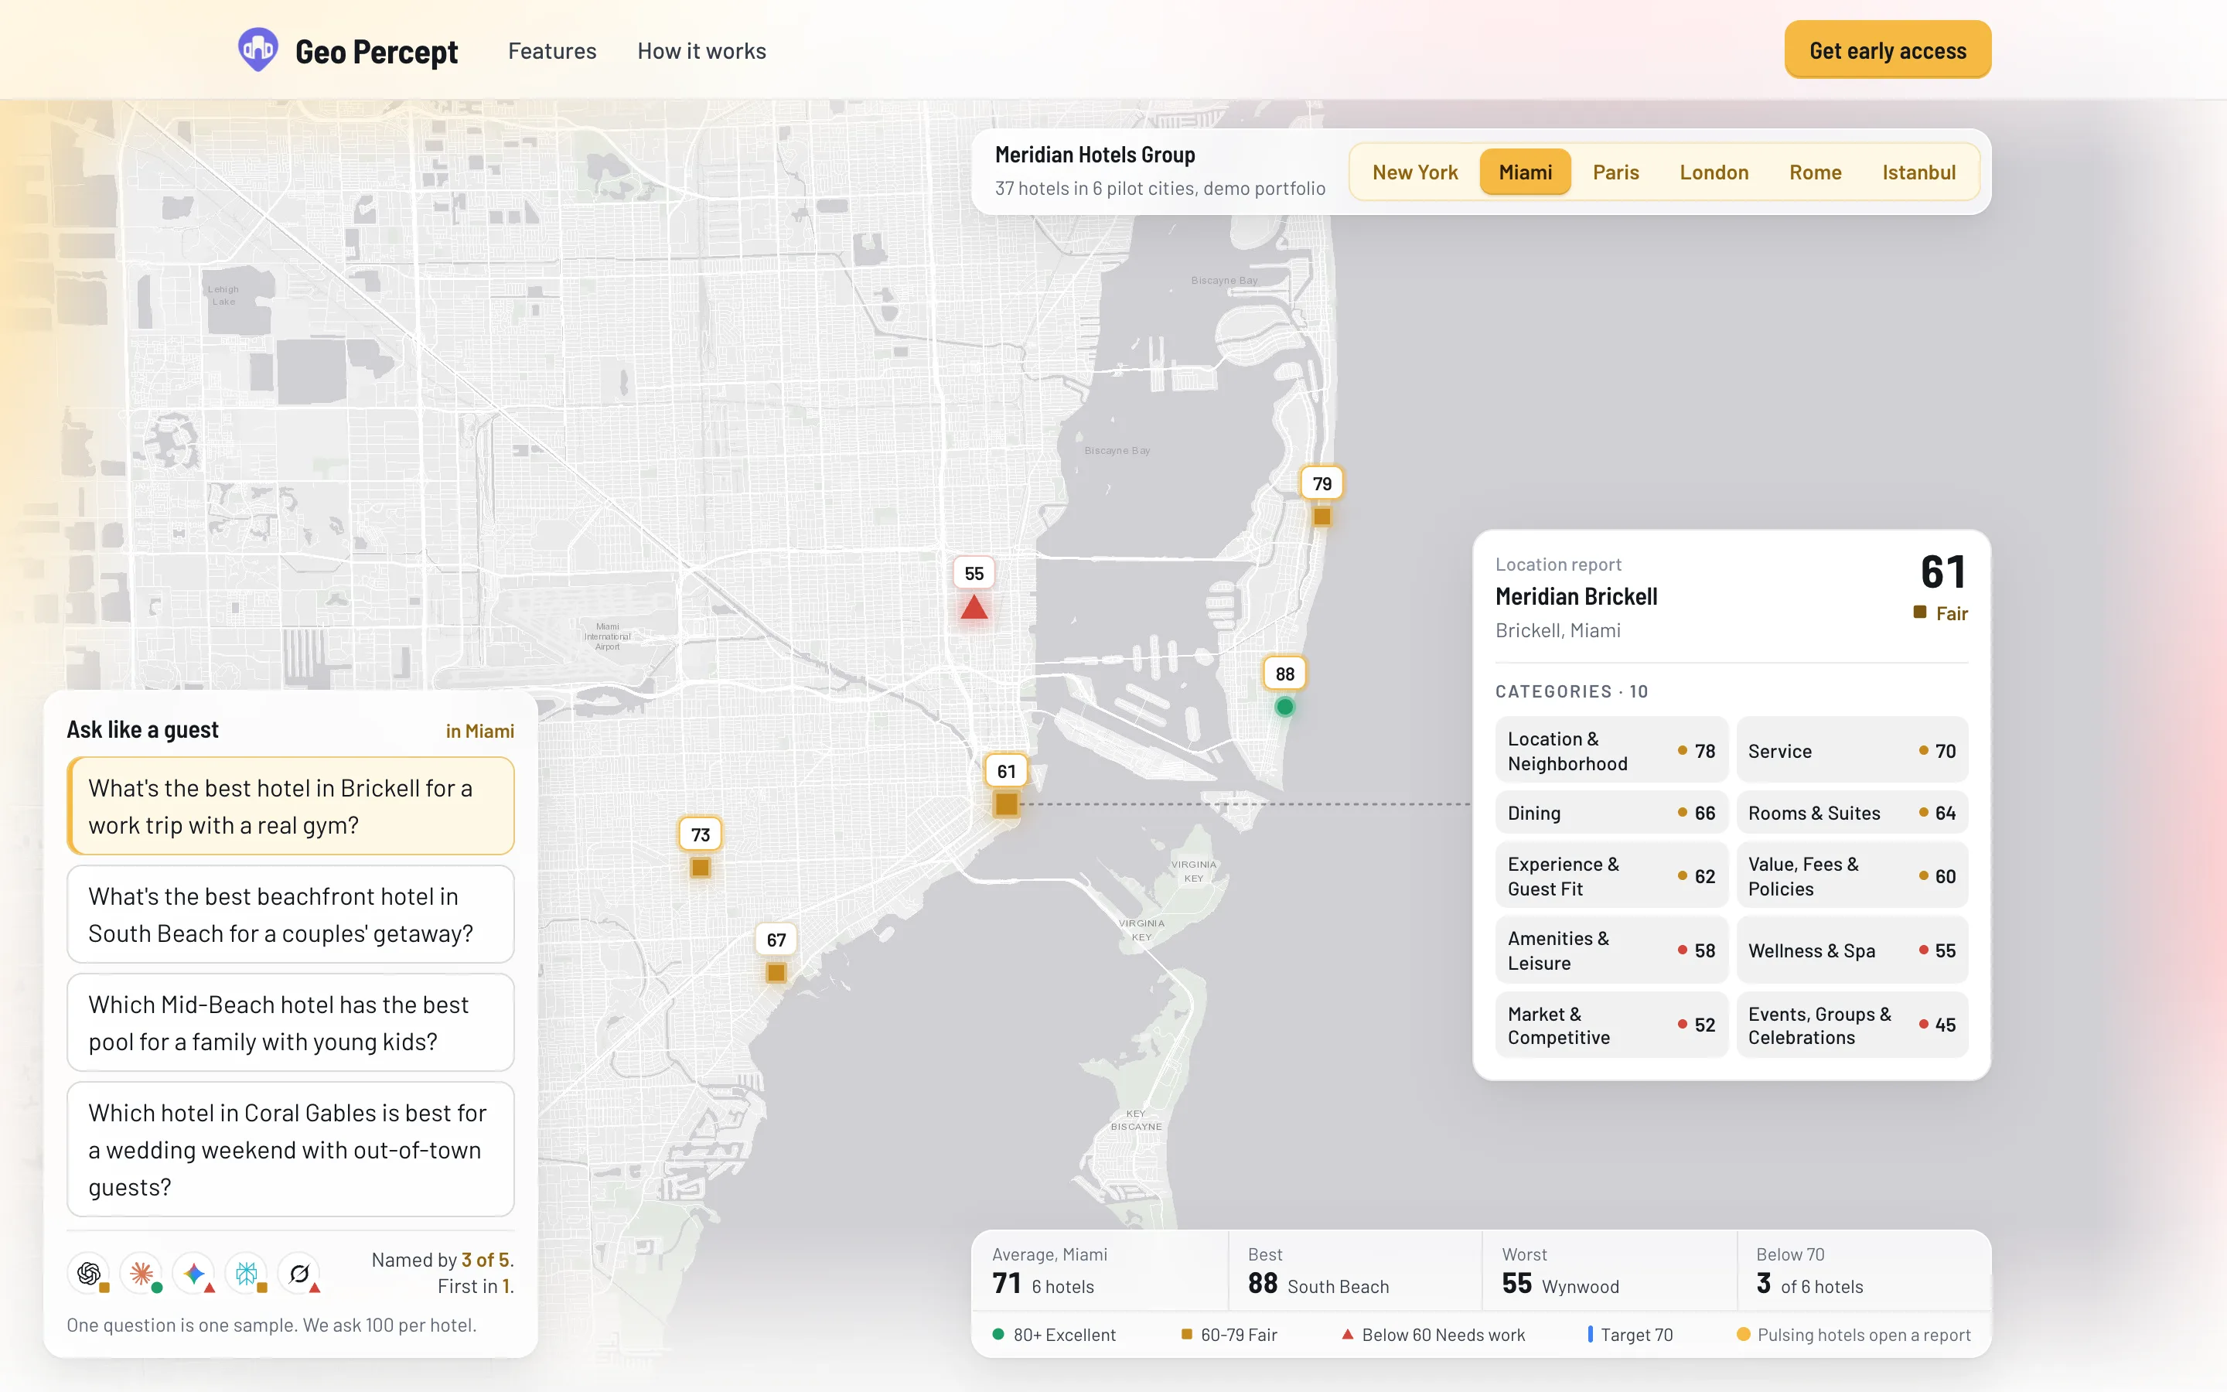Click the Grok assistant icon
2227x1392 pixels.
pos(298,1273)
